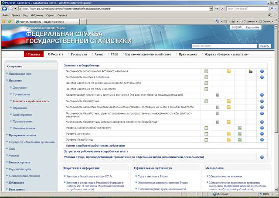The width and height of the screenshot is (279, 198).
Task: Open the Госзакупки navigation item
Action: (x=79, y=54)
